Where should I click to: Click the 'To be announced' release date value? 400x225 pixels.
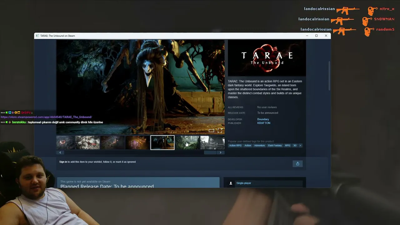(267, 113)
